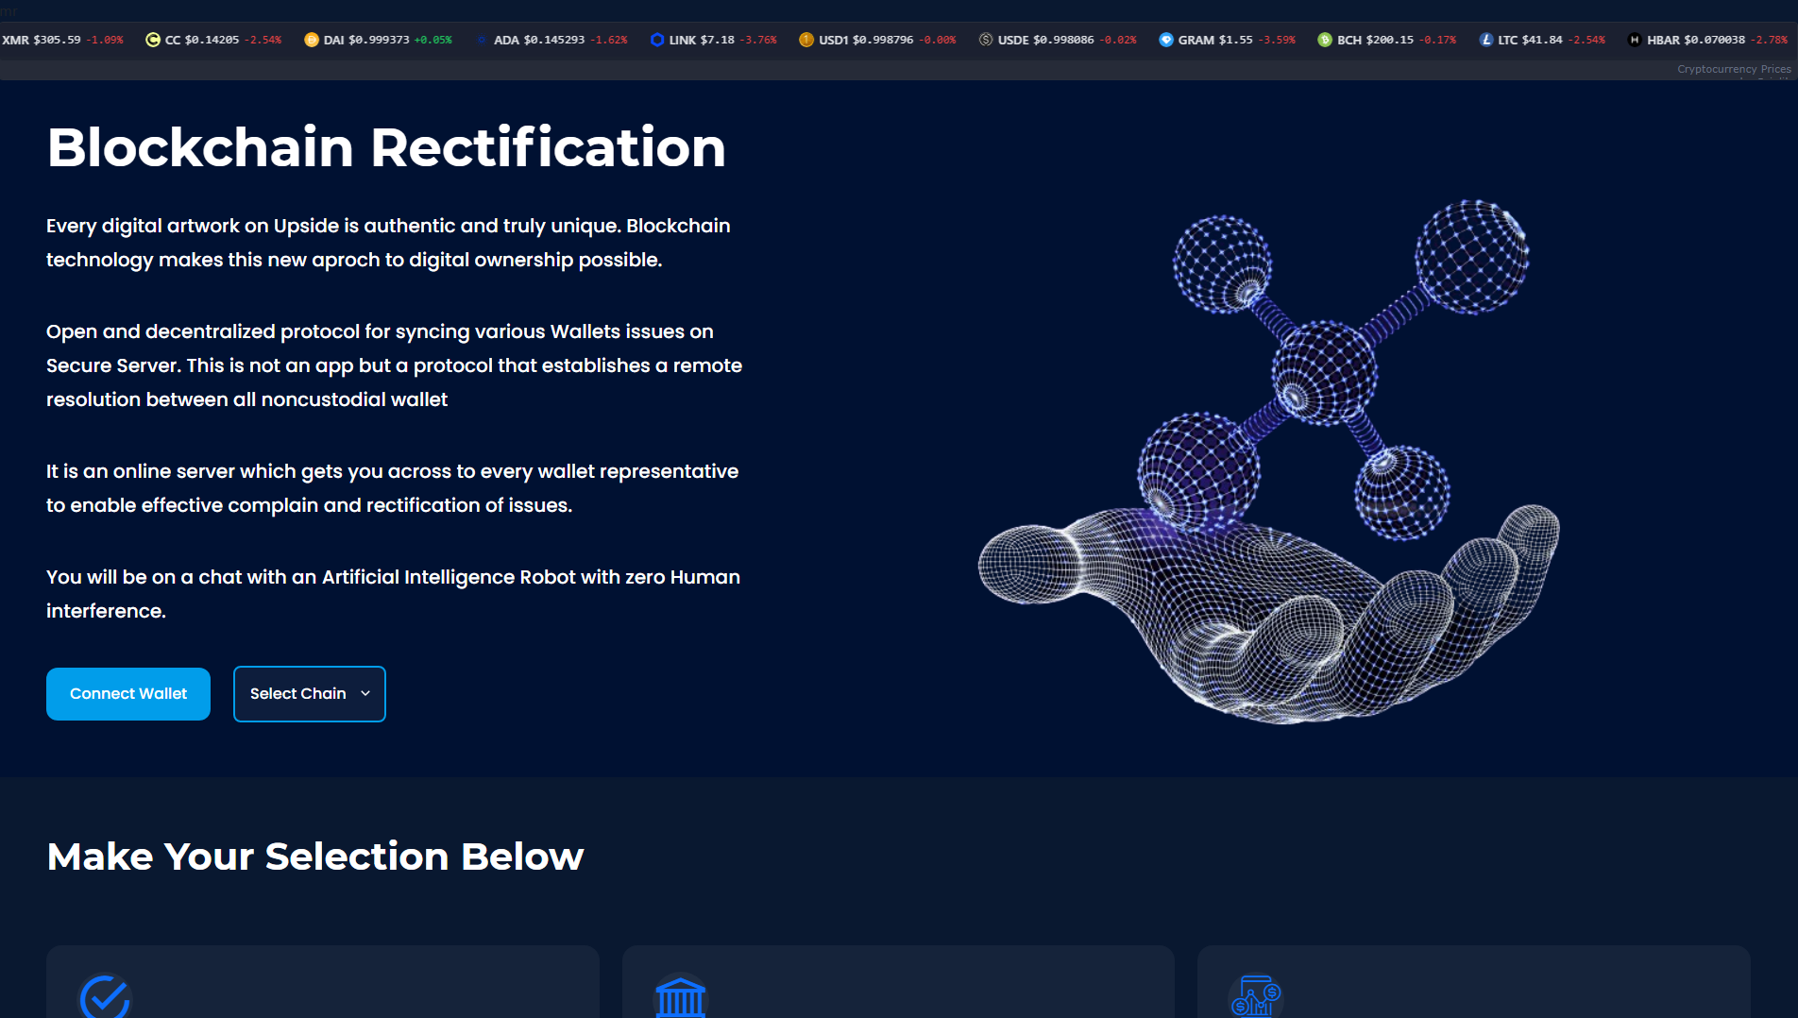Click the USDE $0.998086 ticker price
The image size is (1798, 1018).
click(x=1064, y=40)
